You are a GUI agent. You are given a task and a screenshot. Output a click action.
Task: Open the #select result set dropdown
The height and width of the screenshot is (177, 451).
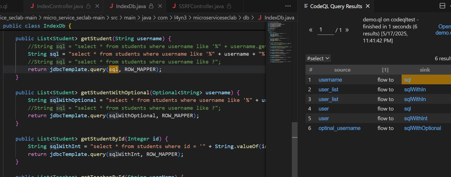[x=318, y=58]
